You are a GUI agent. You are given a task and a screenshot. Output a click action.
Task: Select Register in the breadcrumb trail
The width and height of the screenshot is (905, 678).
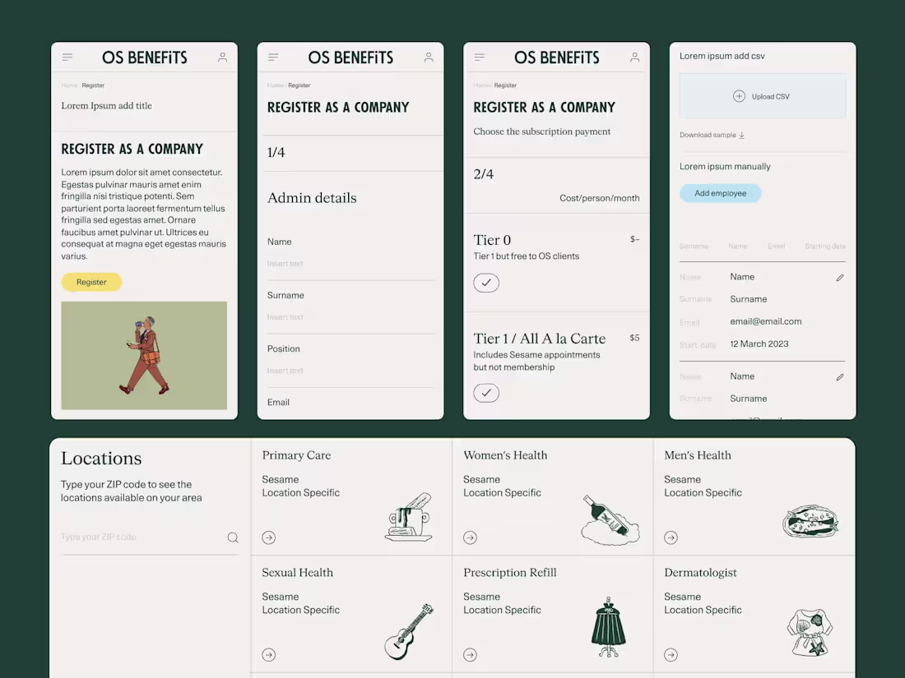[x=92, y=85]
